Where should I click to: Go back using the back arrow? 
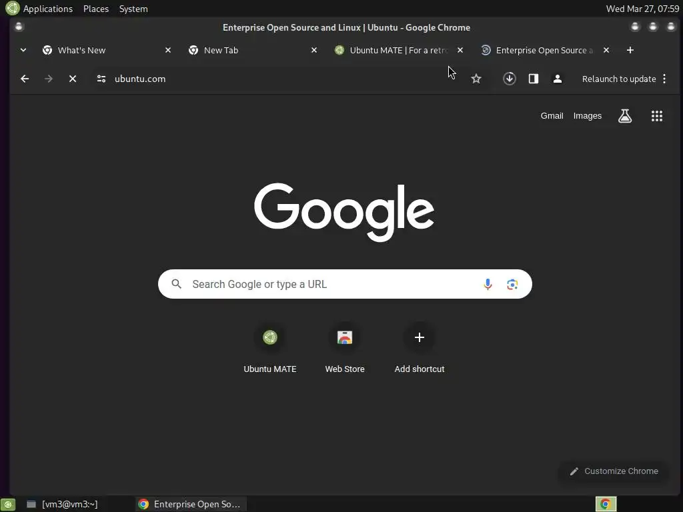(25, 79)
